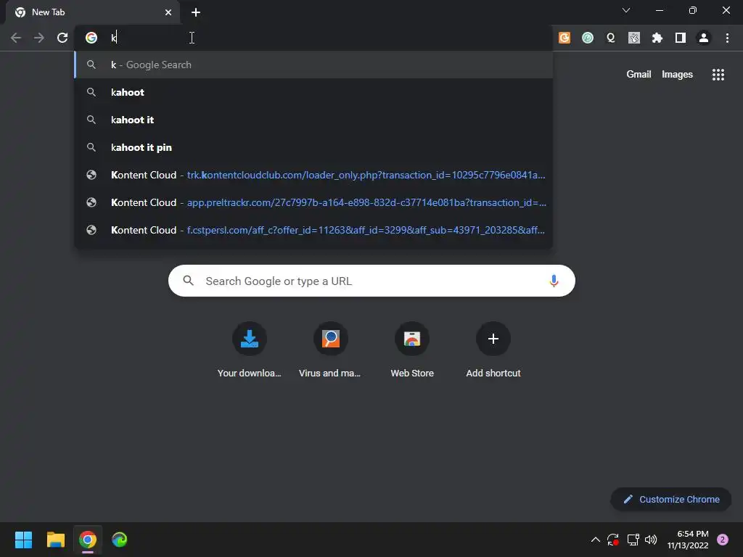Viewport: 743px width, 557px height.
Task: Open the Q-shaped extension icon
Action: (611, 38)
